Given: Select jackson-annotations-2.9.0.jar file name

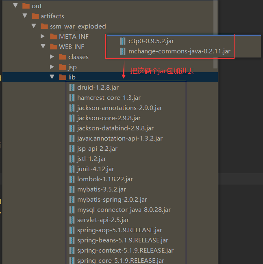Looking at the screenshot, I should tap(120, 108).
